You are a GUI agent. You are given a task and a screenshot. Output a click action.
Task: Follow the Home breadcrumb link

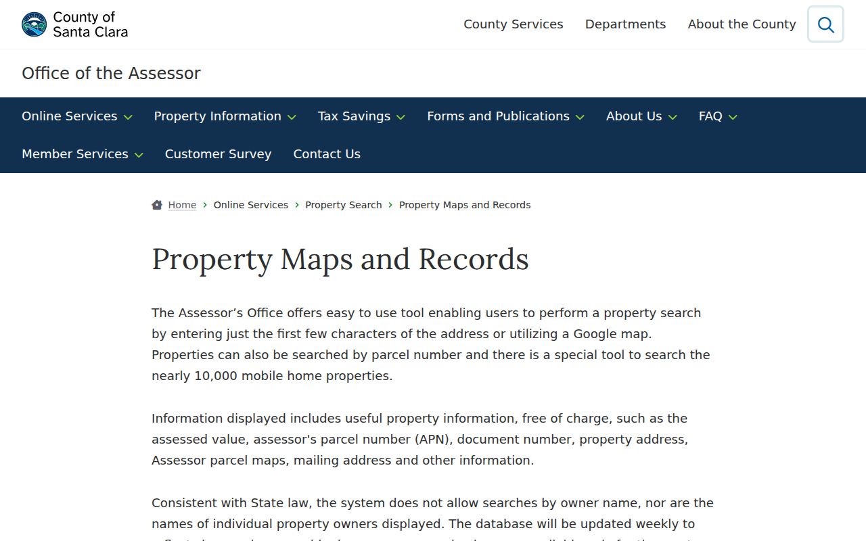pos(182,205)
